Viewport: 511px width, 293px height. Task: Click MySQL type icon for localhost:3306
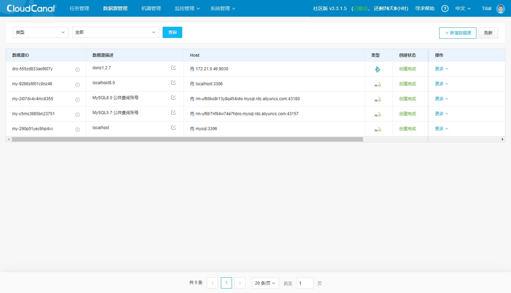378,84
